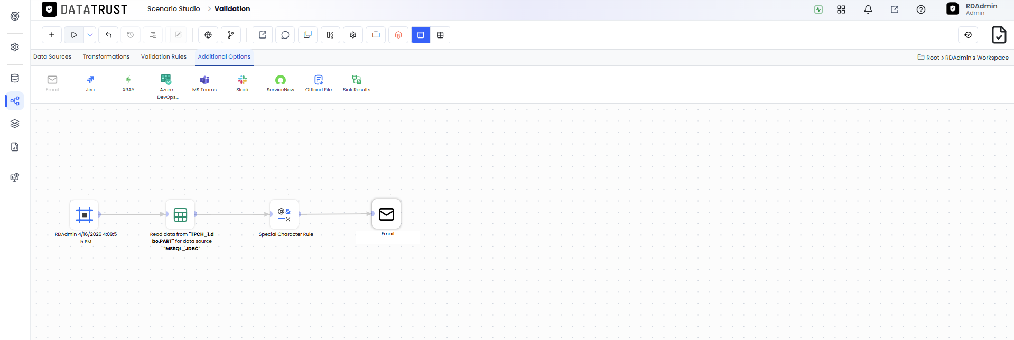Screen dimensions: 1014x340
Task: Switch to the table grid view
Action: (440, 35)
